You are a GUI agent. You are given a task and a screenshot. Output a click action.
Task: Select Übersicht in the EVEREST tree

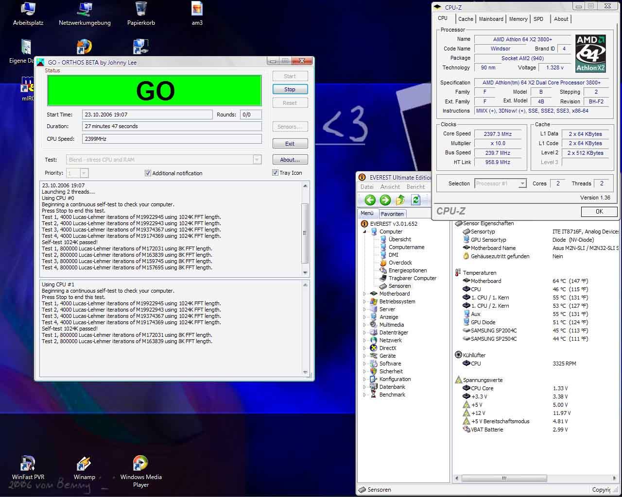[399, 239]
